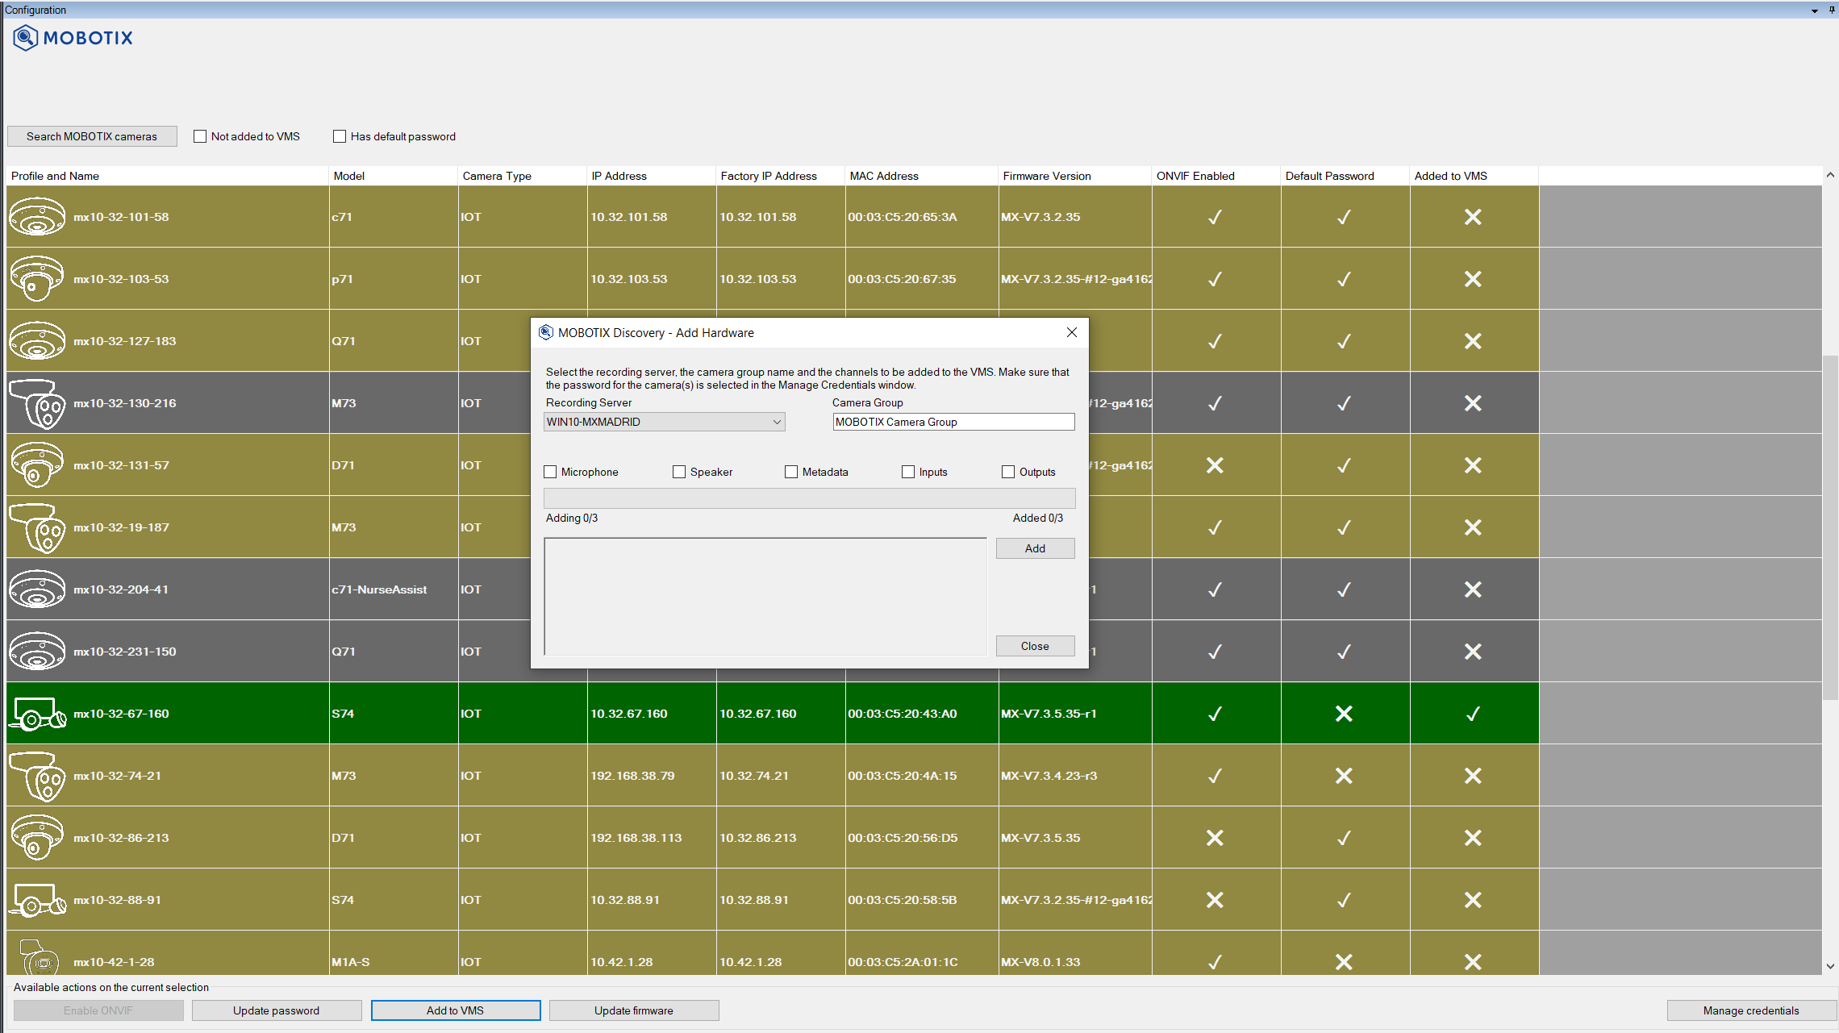Click Update password button

click(277, 1010)
